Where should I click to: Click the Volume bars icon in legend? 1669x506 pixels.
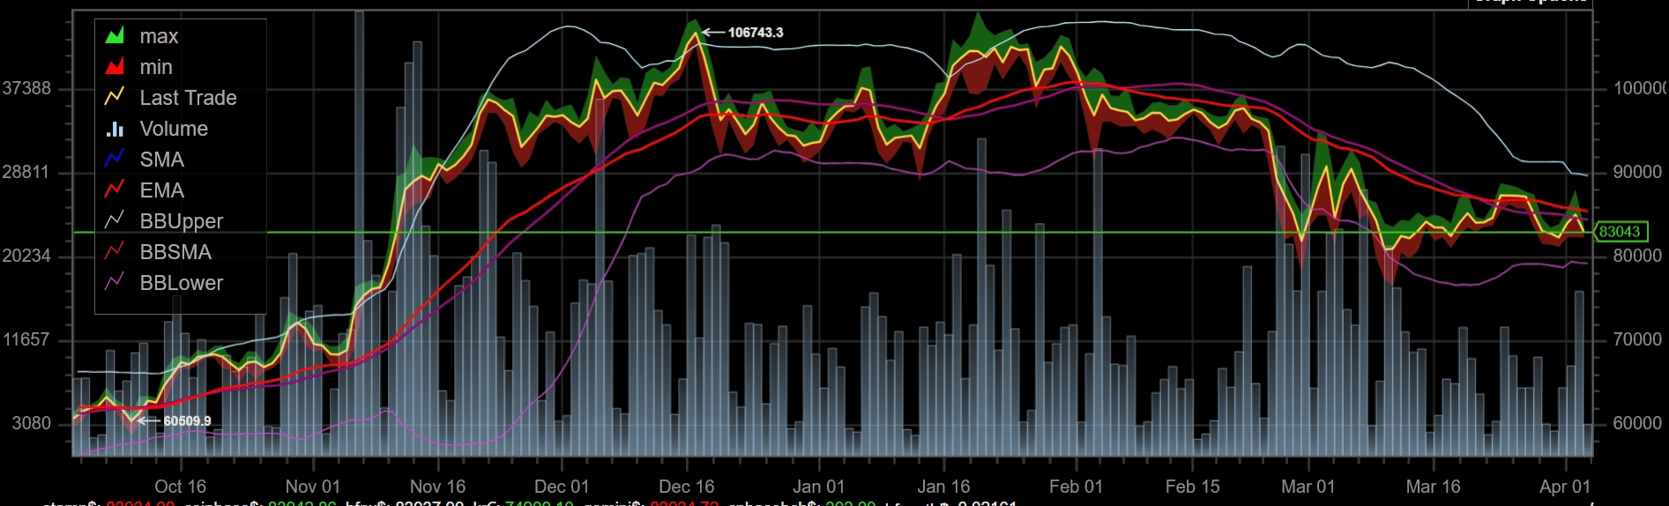pos(115,129)
